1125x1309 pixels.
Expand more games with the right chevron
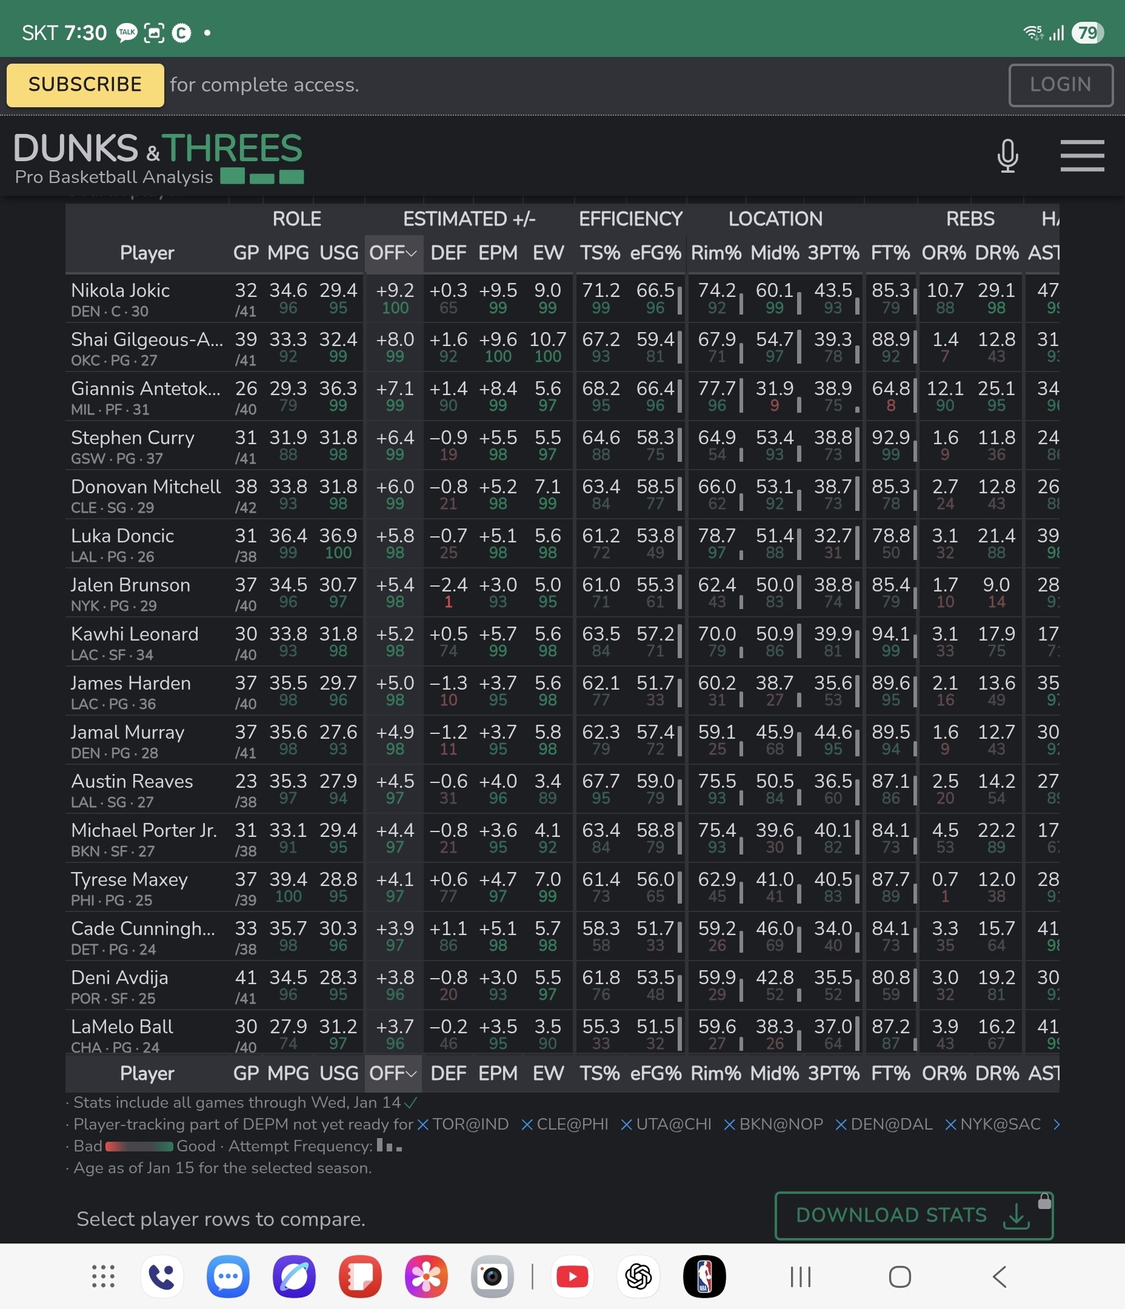pos(1056,1125)
